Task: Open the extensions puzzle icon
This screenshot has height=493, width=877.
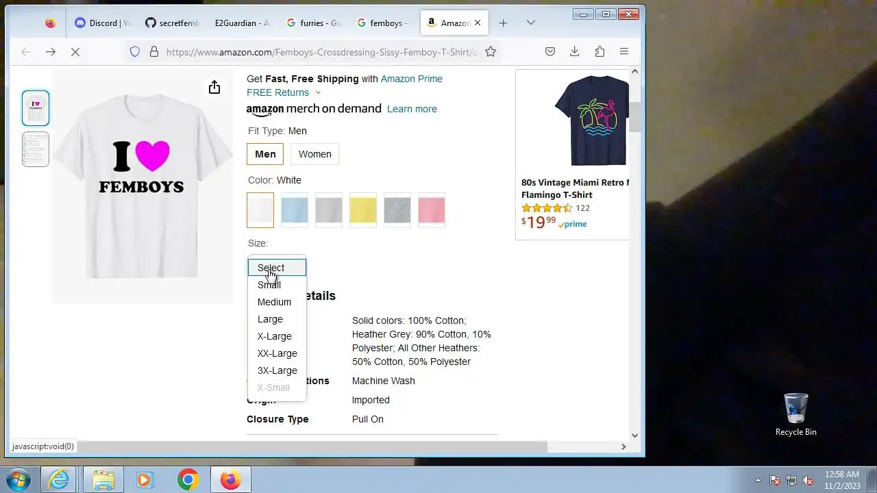Action: point(600,51)
